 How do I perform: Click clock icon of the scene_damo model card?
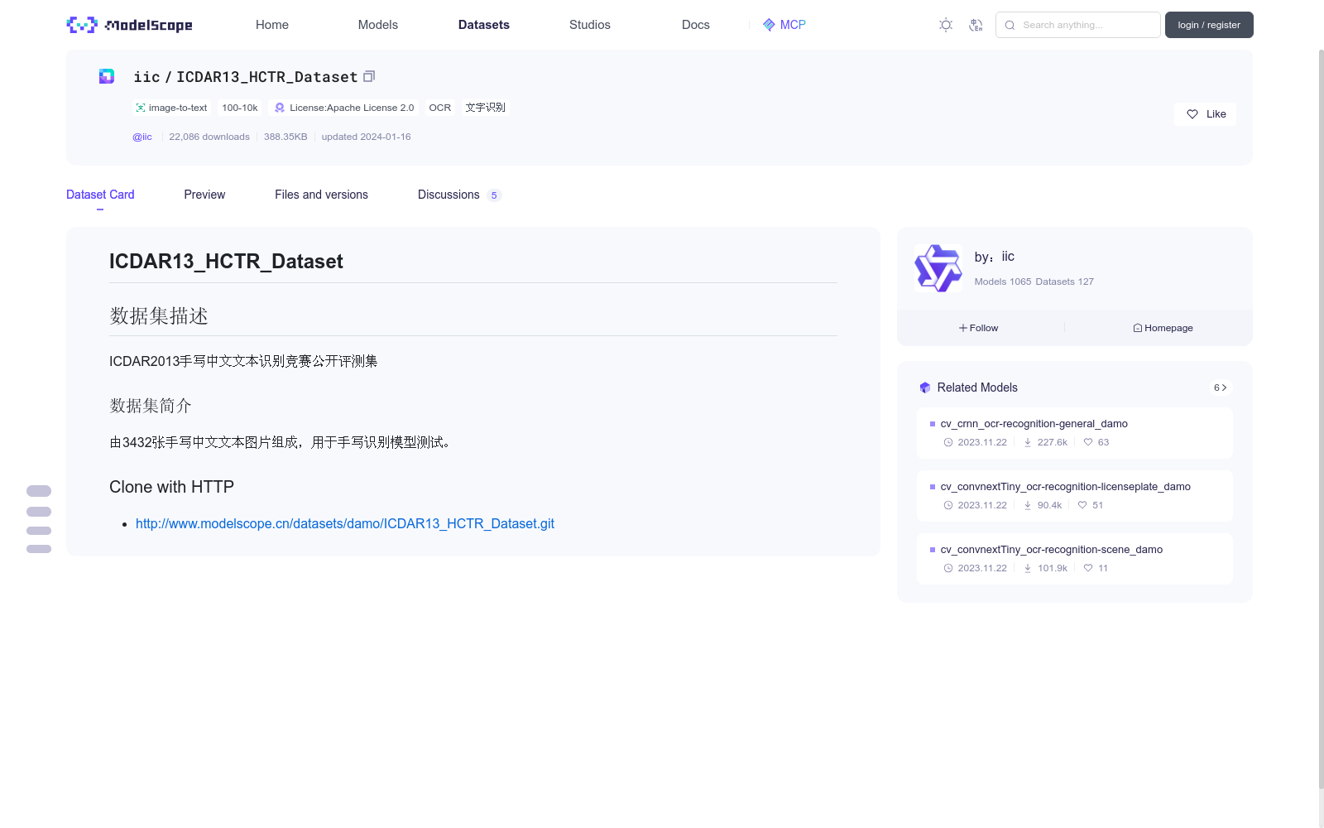pyautogui.click(x=948, y=568)
